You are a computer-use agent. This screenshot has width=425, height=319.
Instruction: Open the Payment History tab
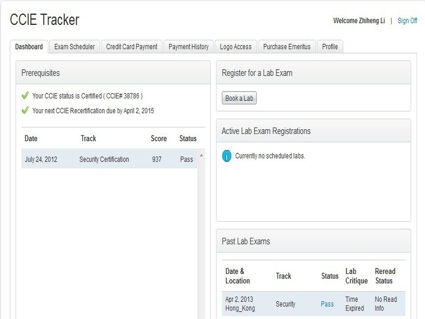(x=189, y=47)
